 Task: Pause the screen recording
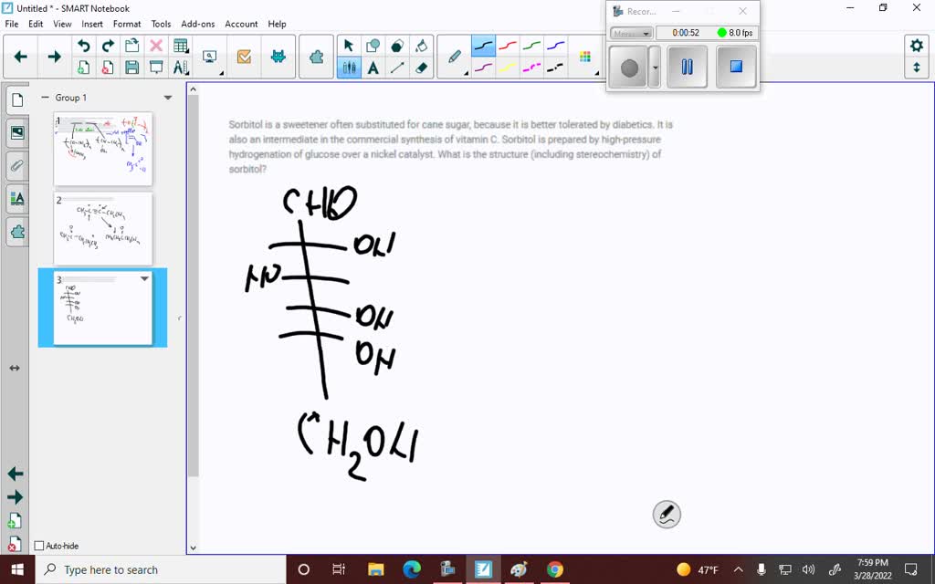point(686,67)
